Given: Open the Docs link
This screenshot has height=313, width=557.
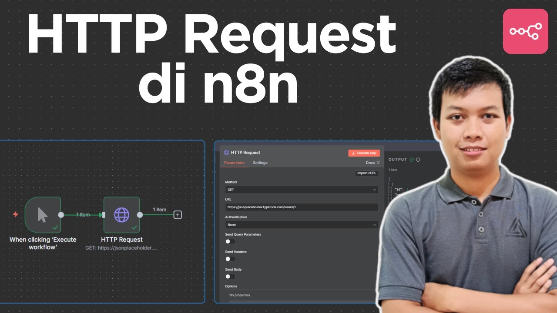Looking at the screenshot, I should (x=370, y=163).
